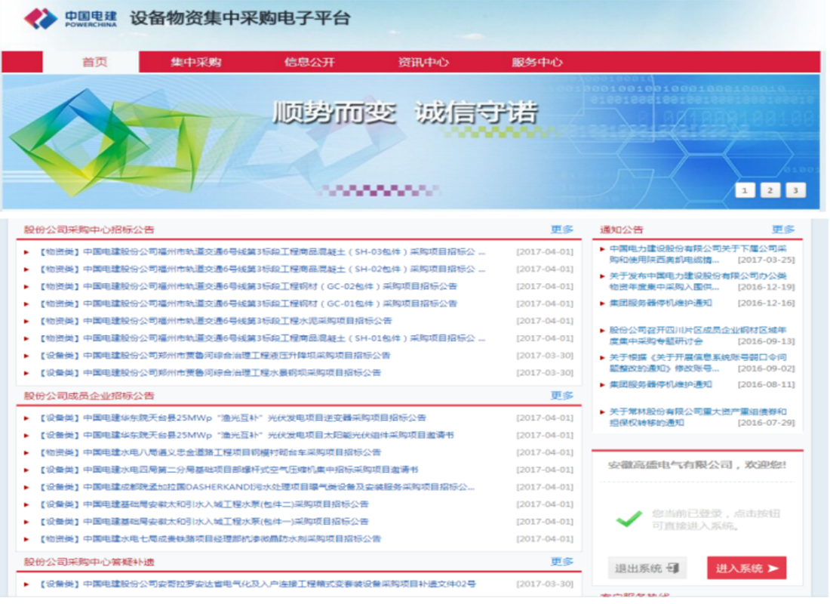Show banner slide 3
This screenshot has height=604, width=830.
point(795,190)
